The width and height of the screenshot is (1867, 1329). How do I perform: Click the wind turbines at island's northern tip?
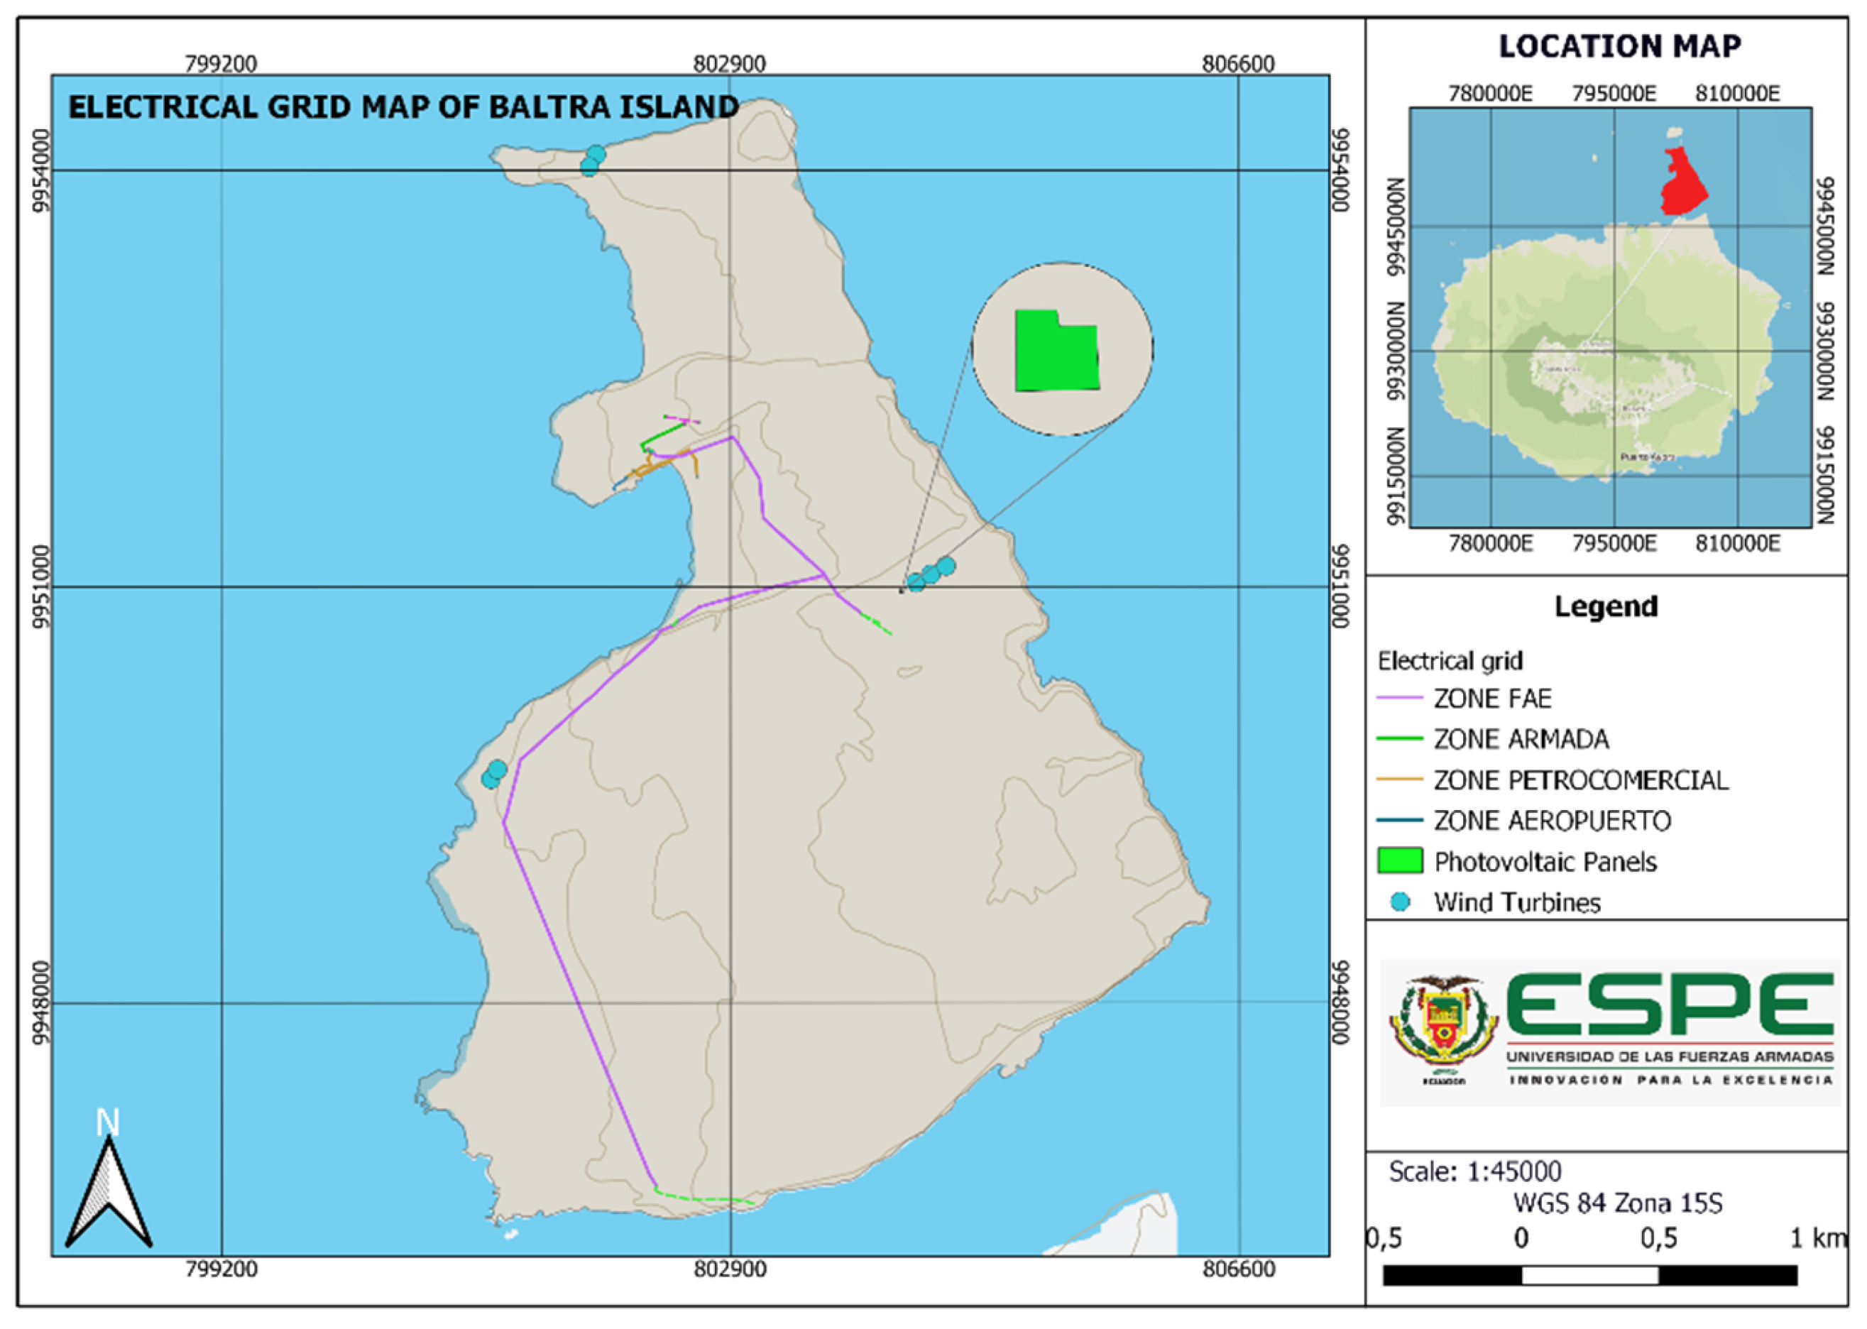click(592, 160)
